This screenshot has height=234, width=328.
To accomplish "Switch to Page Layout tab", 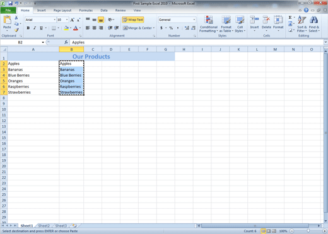I will coord(62,10).
